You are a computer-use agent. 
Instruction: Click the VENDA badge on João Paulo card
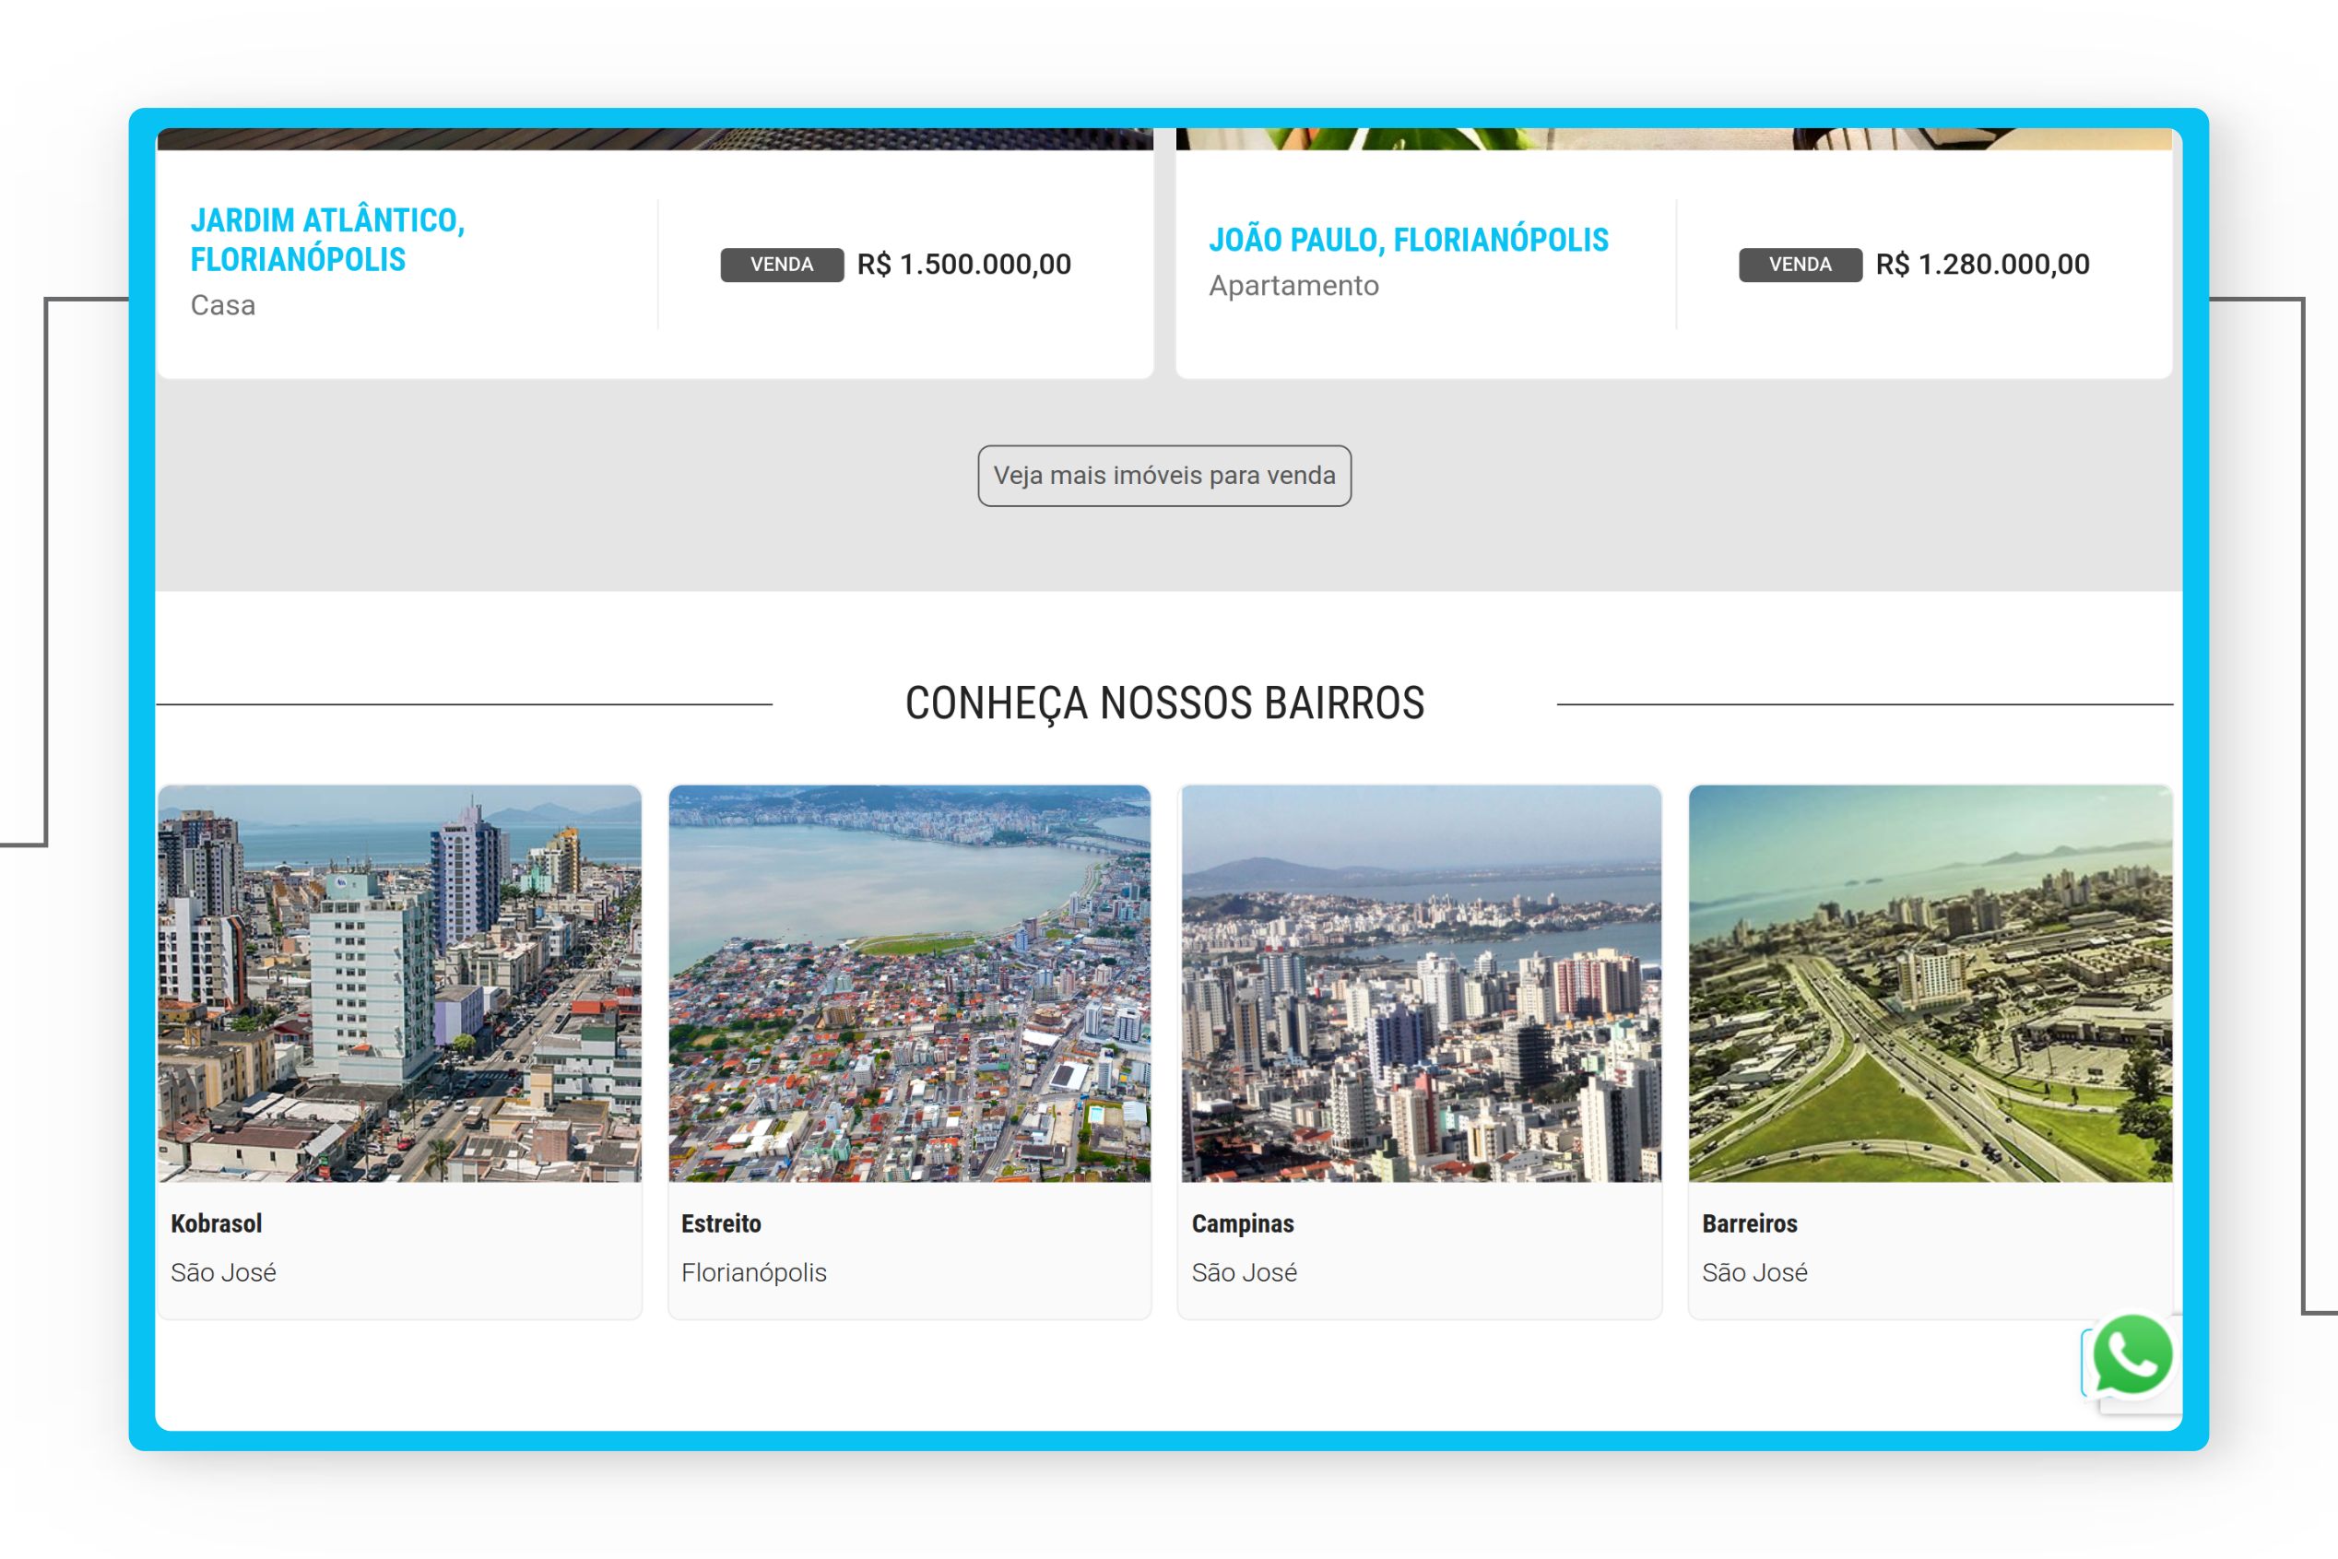pyautogui.click(x=1801, y=265)
